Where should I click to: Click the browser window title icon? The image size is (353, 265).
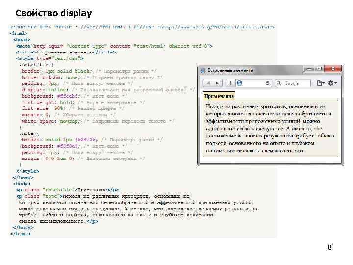[x=203, y=70]
